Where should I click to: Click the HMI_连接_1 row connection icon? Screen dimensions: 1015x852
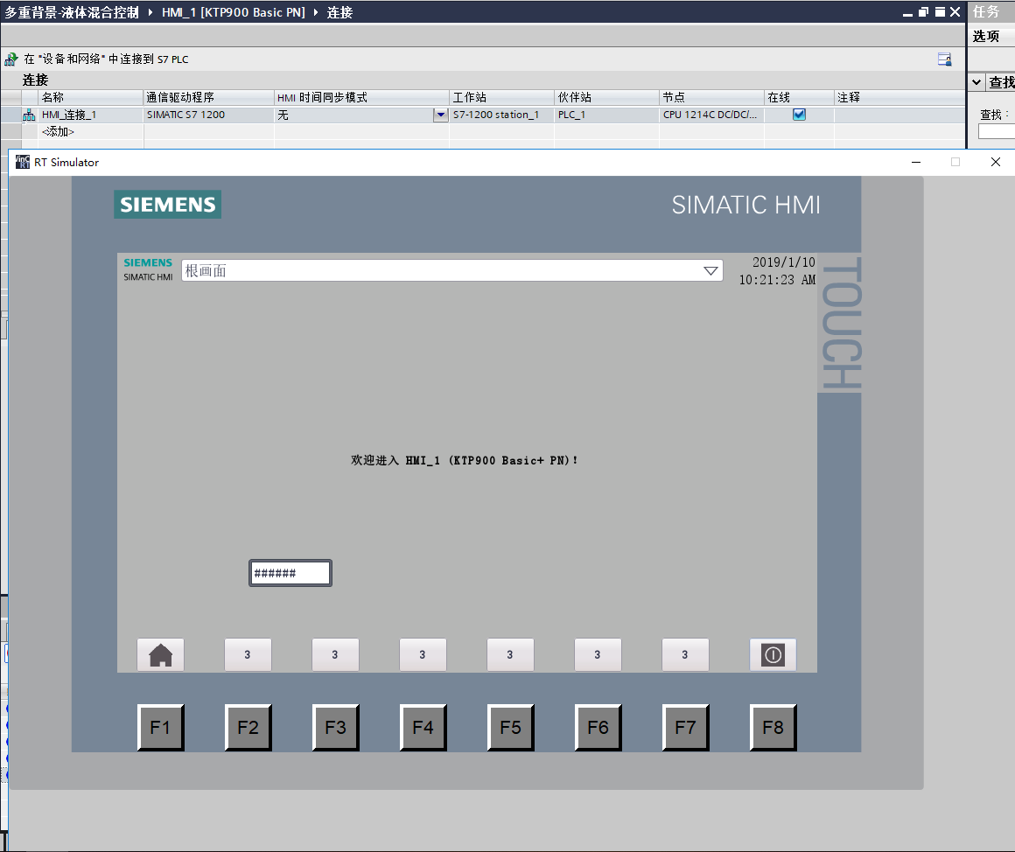coord(29,115)
